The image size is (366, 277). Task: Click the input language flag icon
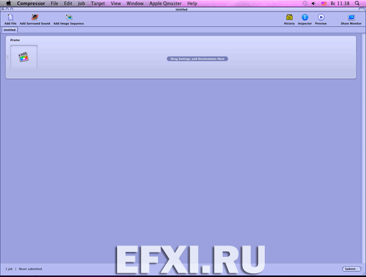coord(324,4)
